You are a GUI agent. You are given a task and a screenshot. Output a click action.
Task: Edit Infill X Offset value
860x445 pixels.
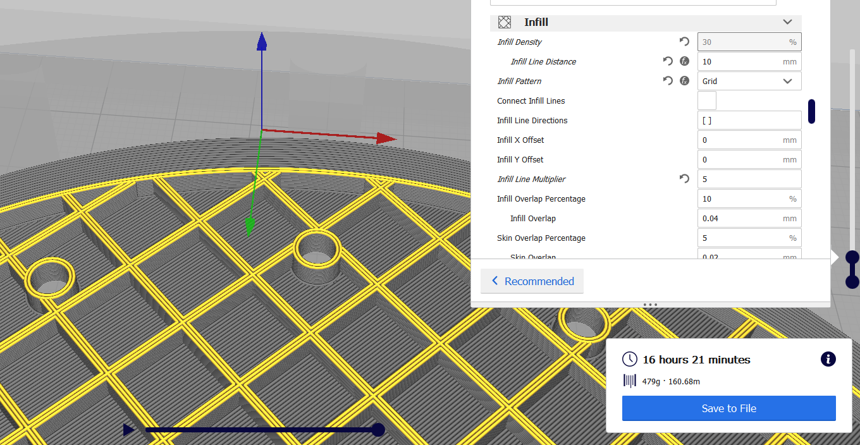[749, 140]
